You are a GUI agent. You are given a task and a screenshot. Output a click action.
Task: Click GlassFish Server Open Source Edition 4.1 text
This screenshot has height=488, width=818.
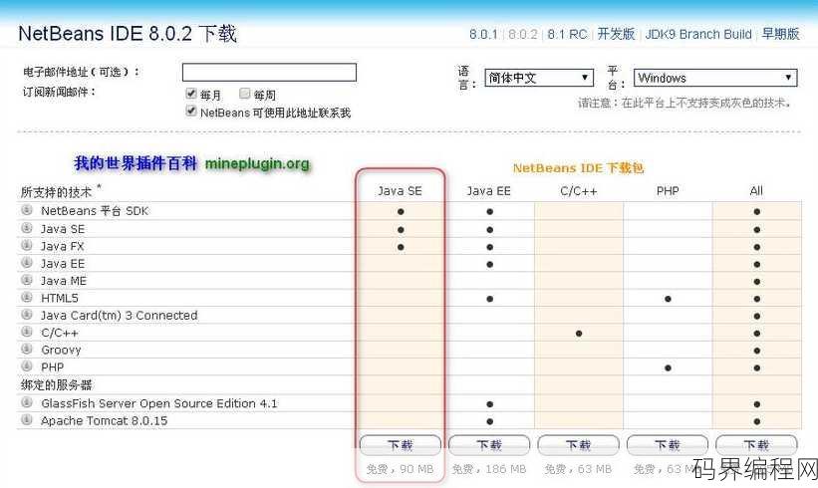point(159,403)
